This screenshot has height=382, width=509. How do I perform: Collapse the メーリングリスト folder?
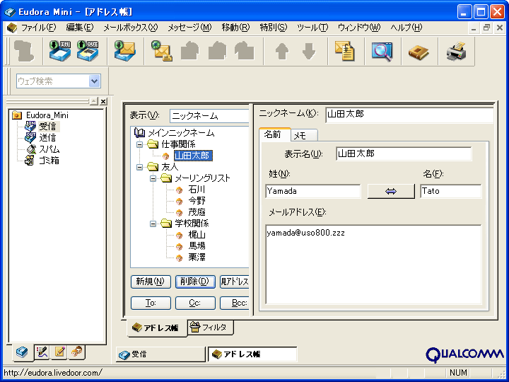coord(153,179)
